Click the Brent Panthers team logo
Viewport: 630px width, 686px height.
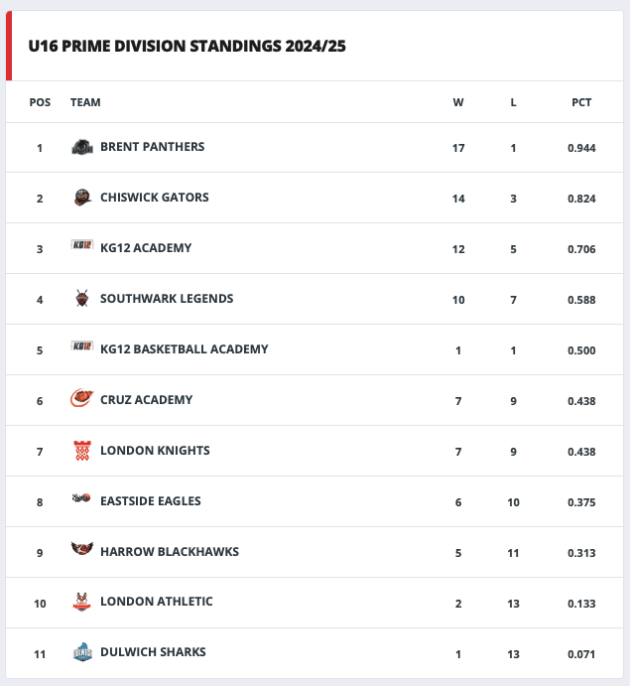pyautogui.click(x=82, y=147)
